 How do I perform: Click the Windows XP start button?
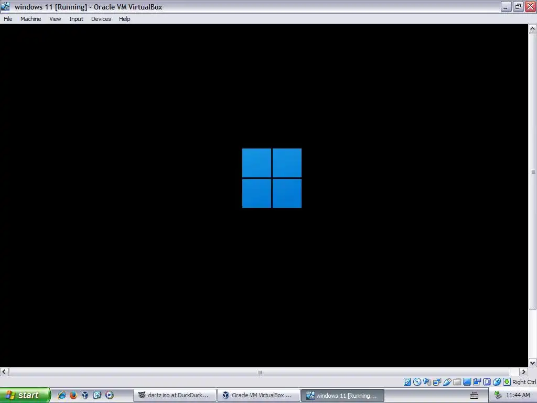tap(25, 395)
